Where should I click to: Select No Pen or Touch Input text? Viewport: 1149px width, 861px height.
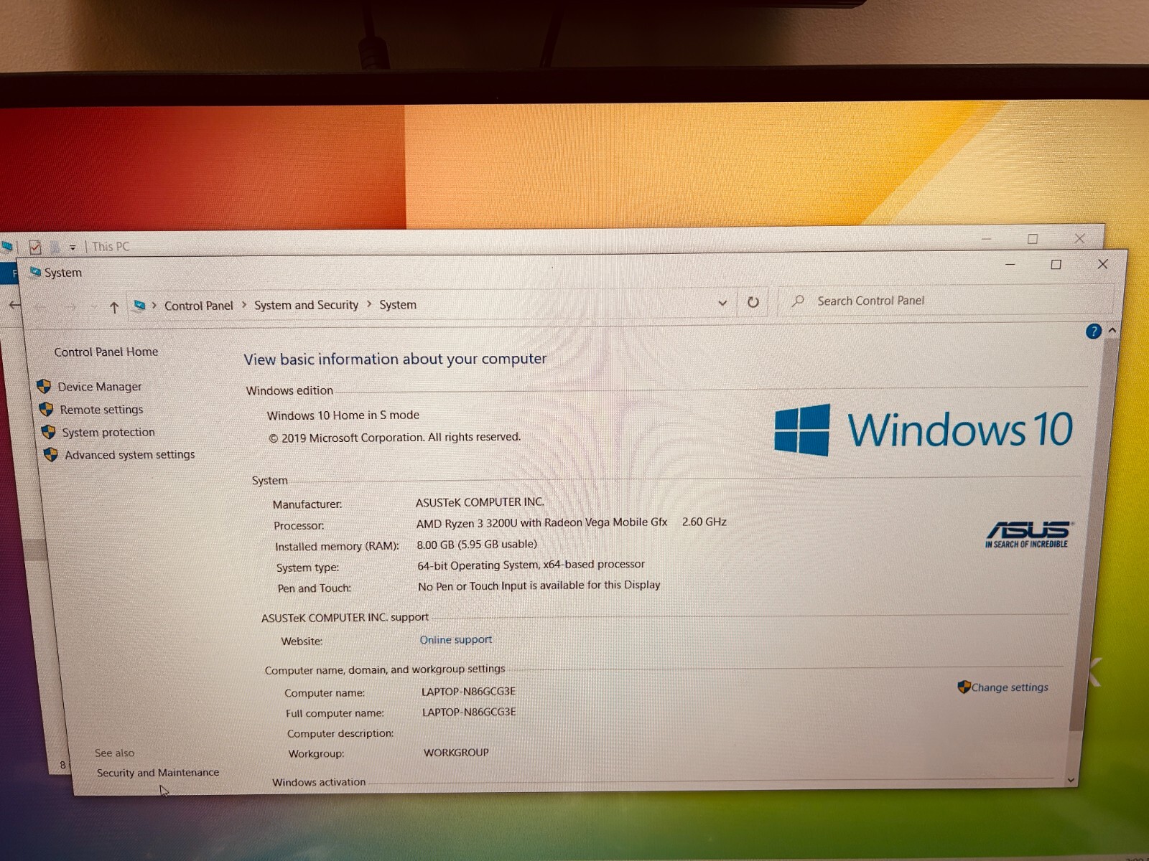click(539, 585)
